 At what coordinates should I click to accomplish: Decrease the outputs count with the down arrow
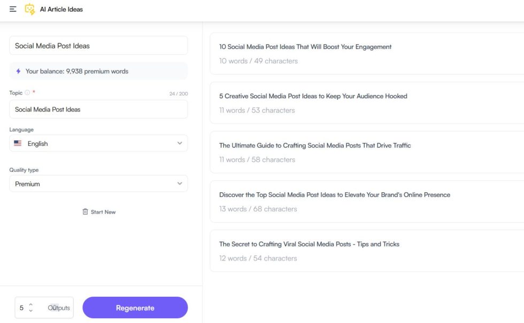tap(32, 310)
